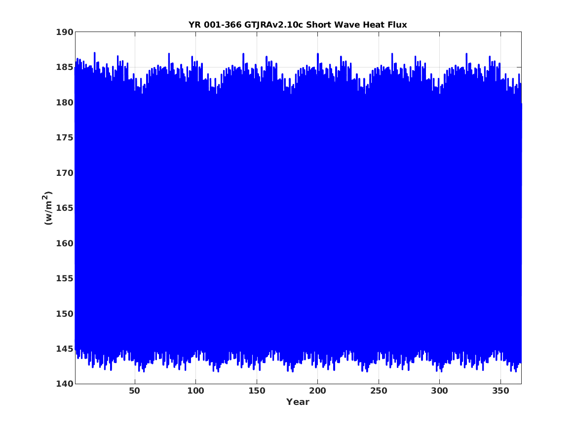Viewport: 576px width, 431px height.
Task: Click the y-axis tick label '140'
Action: [64, 384]
